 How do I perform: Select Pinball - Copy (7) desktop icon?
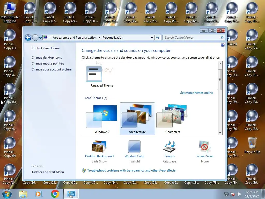pos(10,39)
